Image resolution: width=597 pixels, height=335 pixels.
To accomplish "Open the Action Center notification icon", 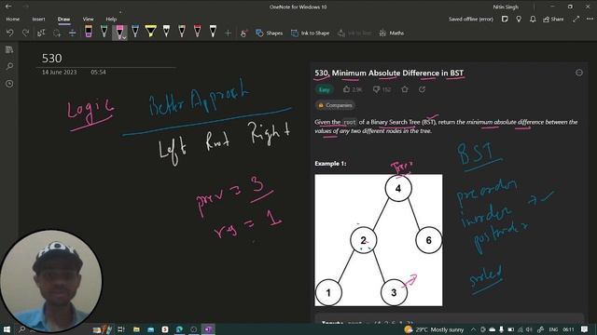I will coord(585,329).
